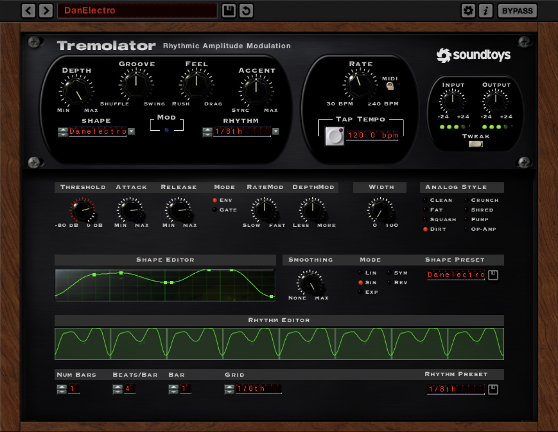Step the Bar value arrows
The width and height of the screenshot is (558, 432).
(x=173, y=389)
